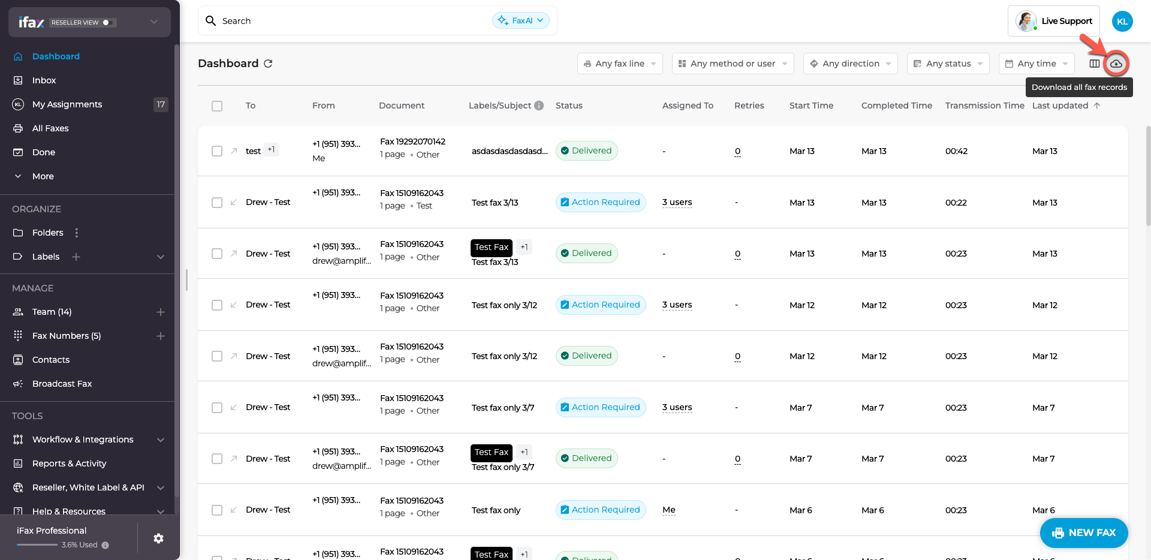1151x560 pixels.
Task: Open Fax Numbers (5) in sidebar
Action: click(67, 336)
